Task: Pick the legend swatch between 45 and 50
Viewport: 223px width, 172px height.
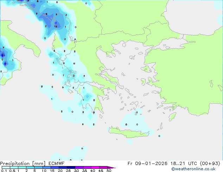Action: (103, 167)
